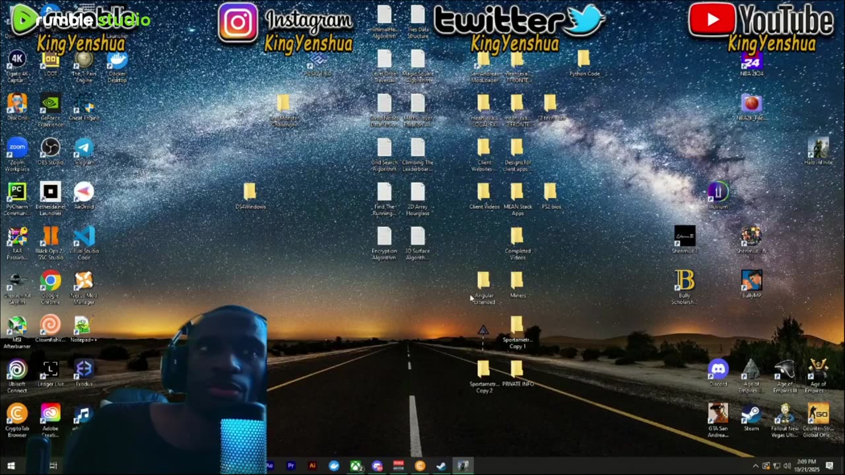
Task: Open CryptoTab Browser desktop shortcut
Action: tap(17, 420)
